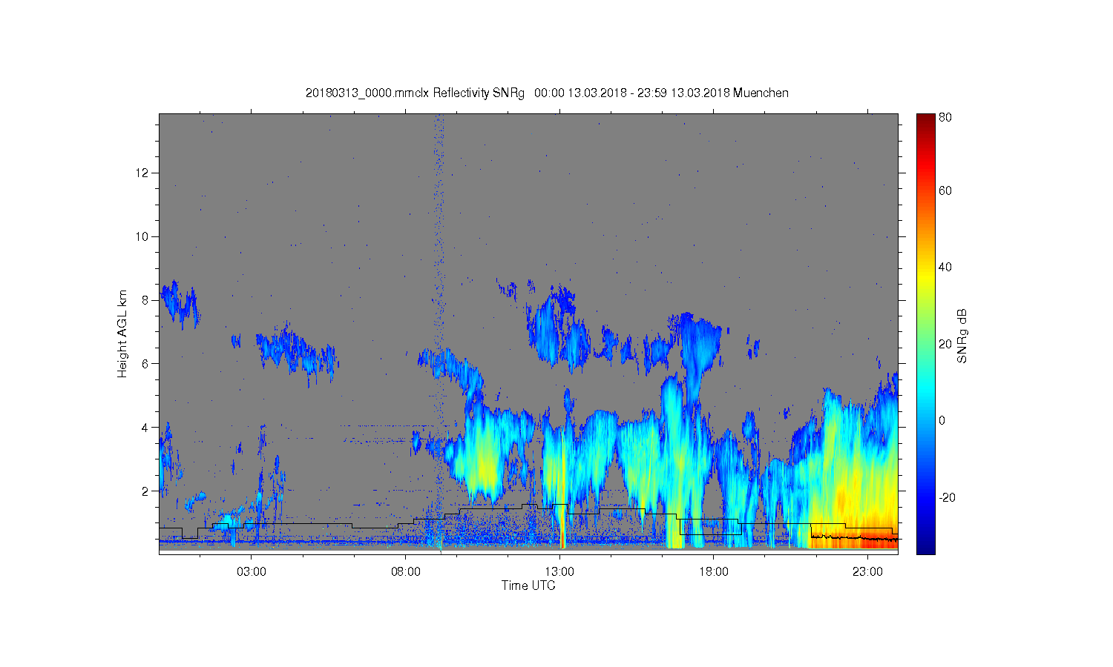
Task: Click the colorbar value 60
Action: [945, 190]
